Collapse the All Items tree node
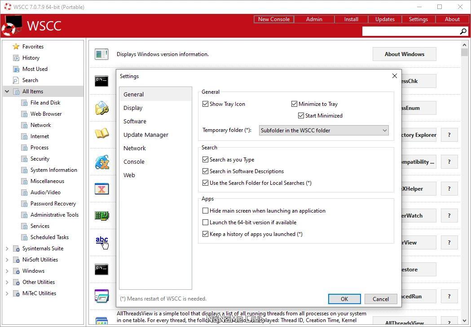This screenshot has width=471, height=327. click(x=7, y=92)
